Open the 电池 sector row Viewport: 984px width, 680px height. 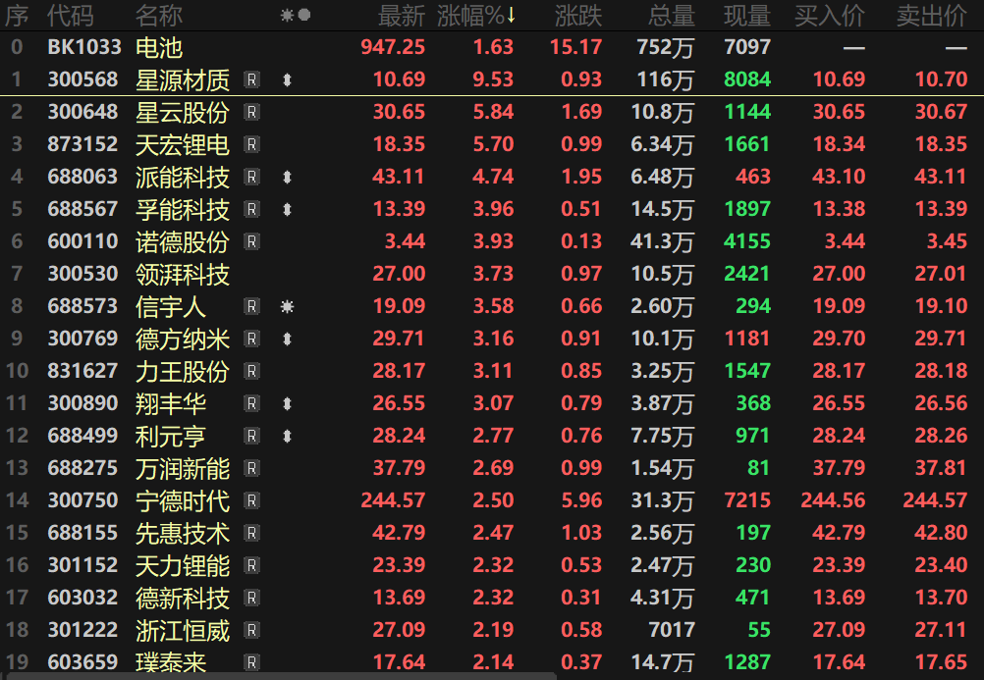(492, 47)
